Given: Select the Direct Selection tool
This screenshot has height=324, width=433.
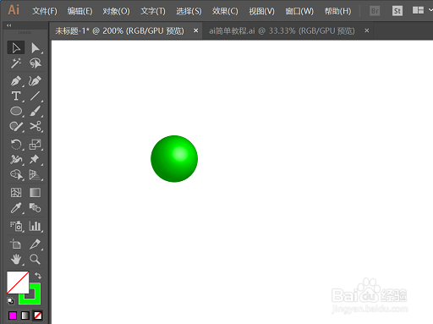Looking at the screenshot, I should point(36,48).
